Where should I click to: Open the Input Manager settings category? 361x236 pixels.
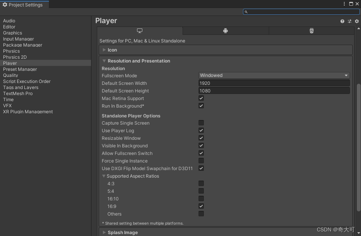coord(18,39)
